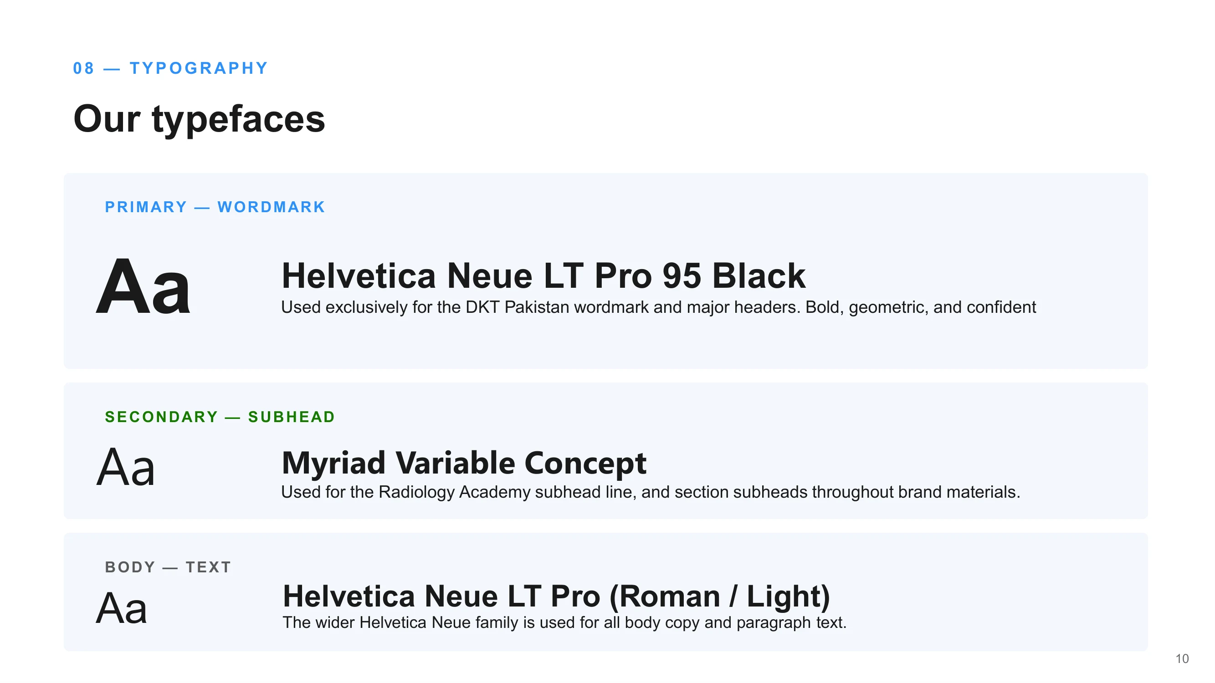Click the page number 10
The width and height of the screenshot is (1215, 683).
point(1182,659)
